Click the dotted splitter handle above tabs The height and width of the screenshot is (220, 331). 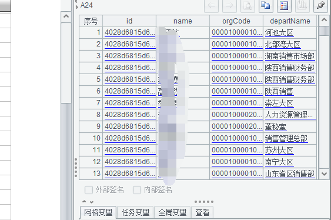(x=204, y=202)
